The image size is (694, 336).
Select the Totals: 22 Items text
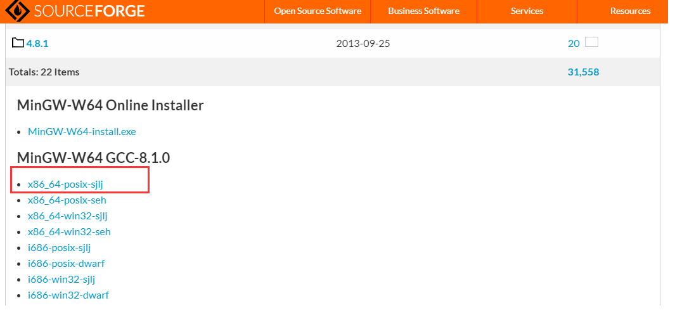44,72
